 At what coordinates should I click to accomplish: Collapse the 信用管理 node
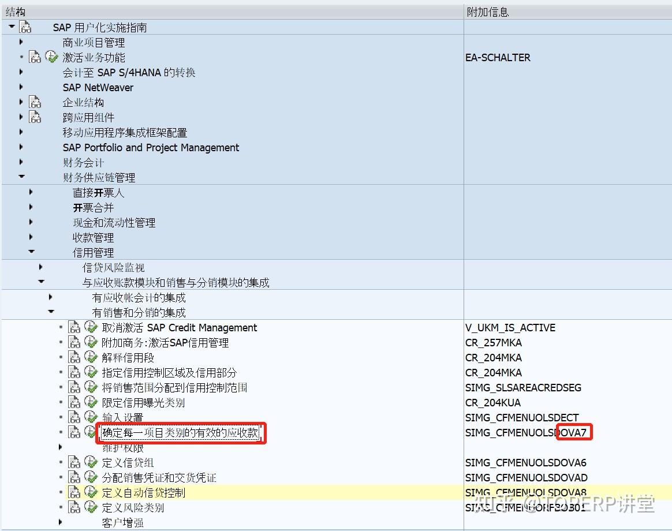pyautogui.click(x=31, y=252)
